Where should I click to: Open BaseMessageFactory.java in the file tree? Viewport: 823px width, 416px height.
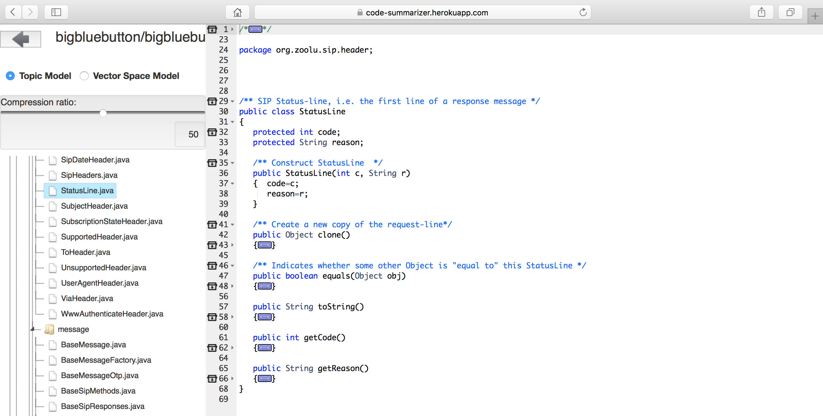(106, 360)
